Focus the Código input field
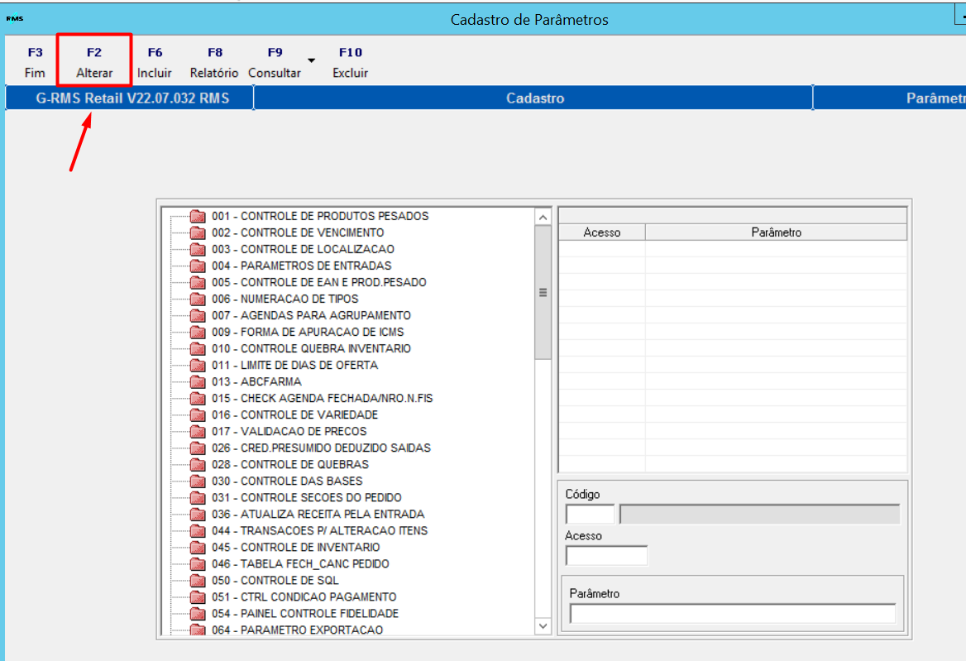Image resolution: width=966 pixels, height=661 pixels. pyautogui.click(x=591, y=515)
